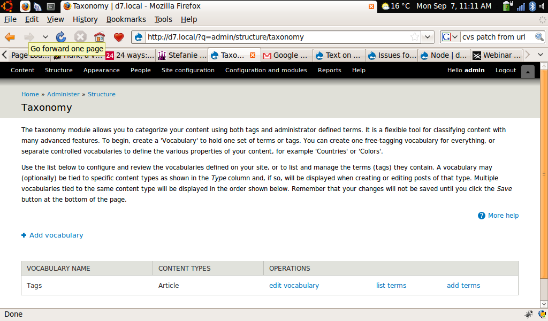Click the page scrollbar up arrow
Image resolution: width=548 pixels, height=321 pixels.
click(x=544, y=66)
